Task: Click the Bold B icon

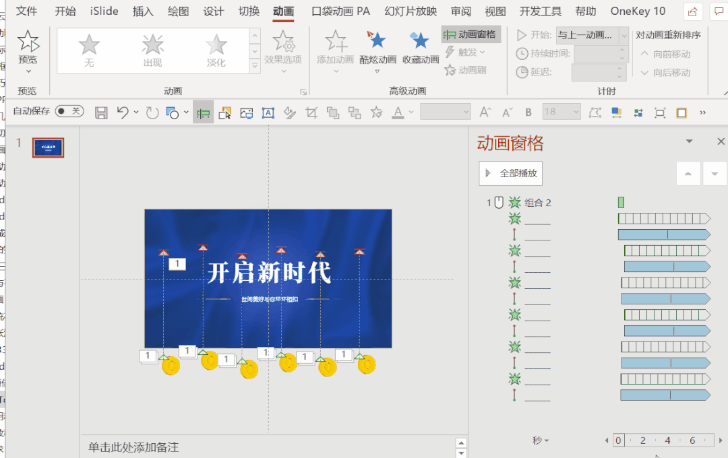Action: [x=528, y=112]
